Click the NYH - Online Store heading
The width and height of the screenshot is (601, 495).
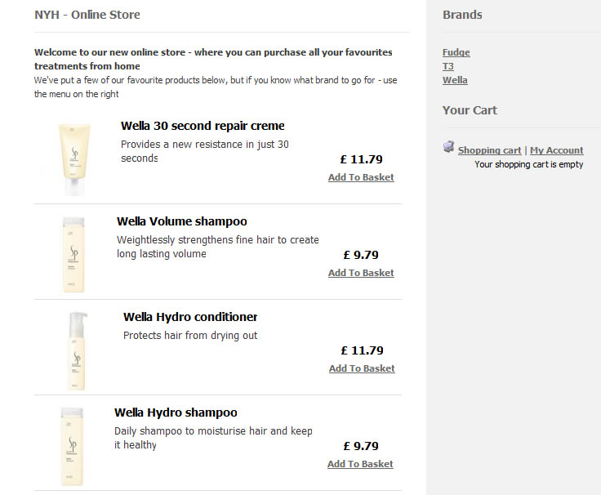click(x=87, y=15)
